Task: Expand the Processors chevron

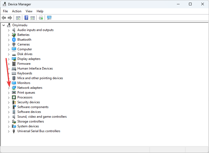Action: click(x=9, y=98)
